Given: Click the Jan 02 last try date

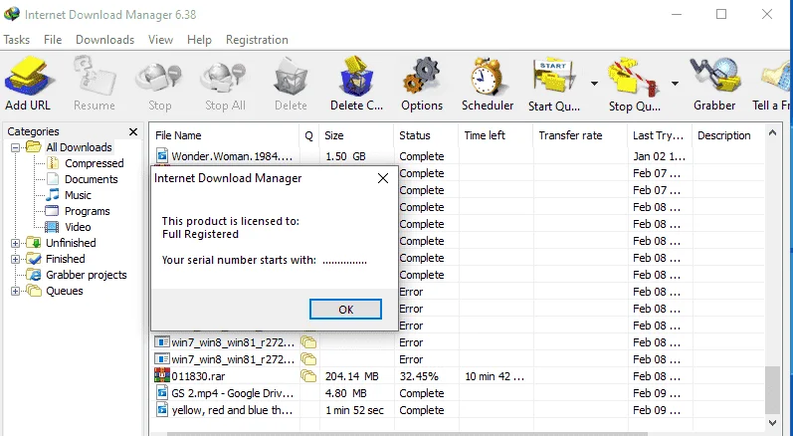Looking at the screenshot, I should click(659, 156).
